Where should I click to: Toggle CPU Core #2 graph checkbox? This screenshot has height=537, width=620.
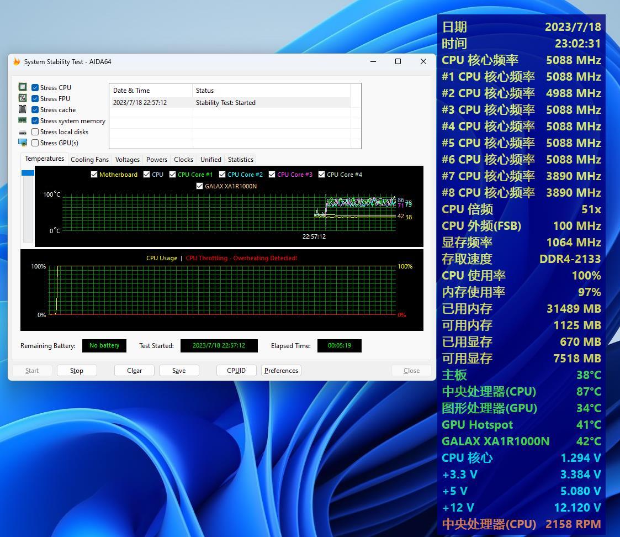pos(222,175)
